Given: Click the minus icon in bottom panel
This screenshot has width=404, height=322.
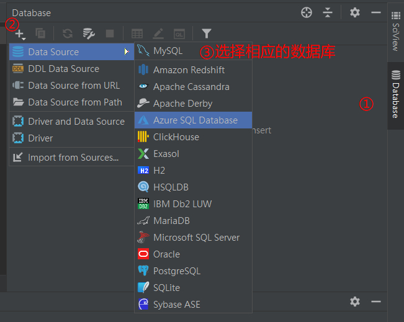Looking at the screenshot, I should [x=376, y=302].
